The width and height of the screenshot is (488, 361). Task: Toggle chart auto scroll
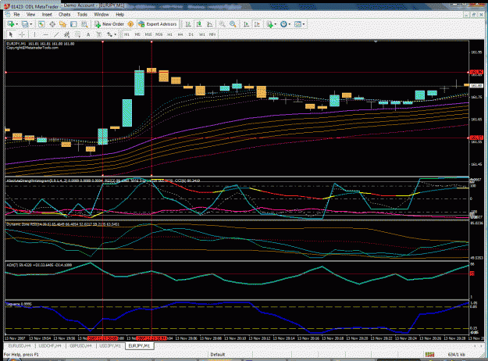pyautogui.click(x=246, y=24)
